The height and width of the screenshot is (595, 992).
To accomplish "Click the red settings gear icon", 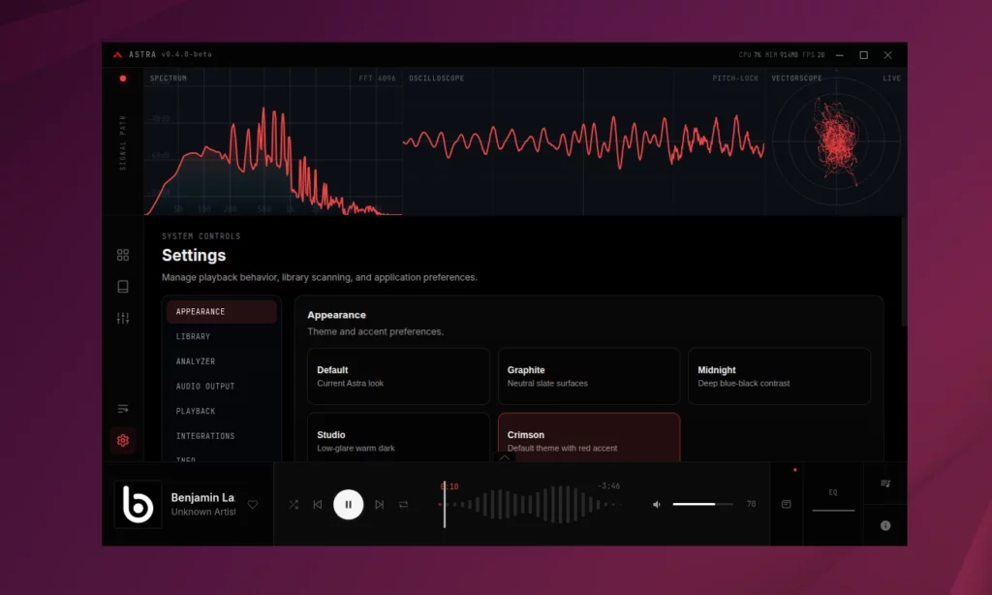I will pyautogui.click(x=123, y=441).
